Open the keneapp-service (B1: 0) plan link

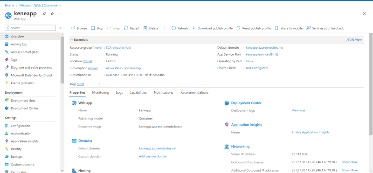click(x=262, y=54)
